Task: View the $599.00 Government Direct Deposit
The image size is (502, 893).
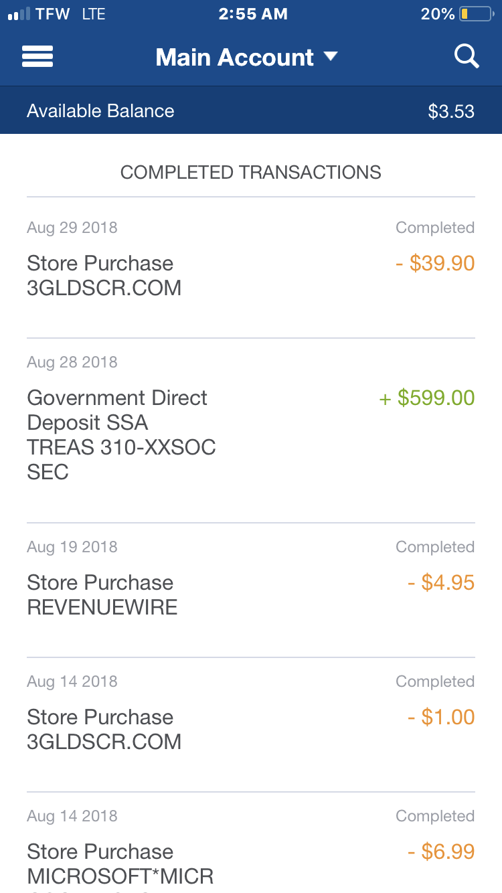Action: (251, 430)
